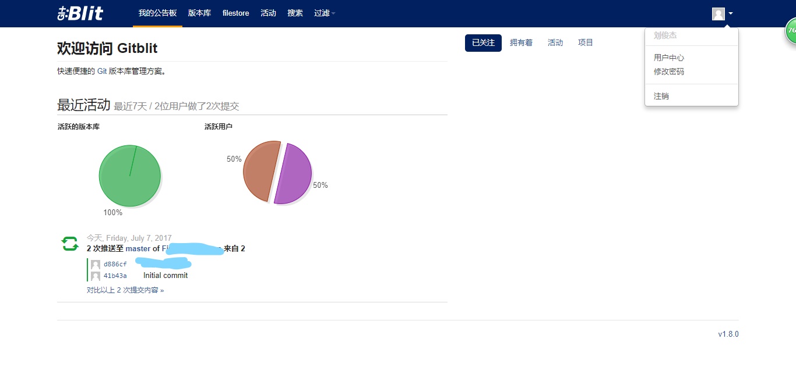Switch to 活动 tab beside 拥有着
796x385 pixels.
tap(555, 42)
